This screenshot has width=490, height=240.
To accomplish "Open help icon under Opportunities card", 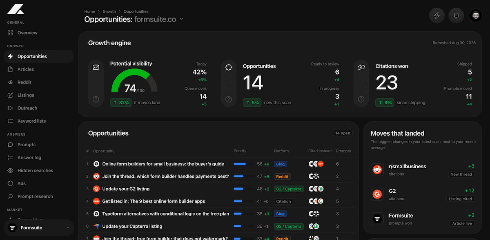I will (x=229, y=99).
